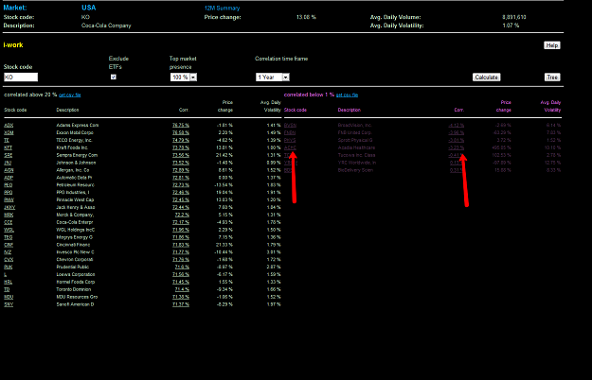Open the JNJ stock code link
Image resolution: width=592 pixels, height=380 pixels.
click(8, 163)
